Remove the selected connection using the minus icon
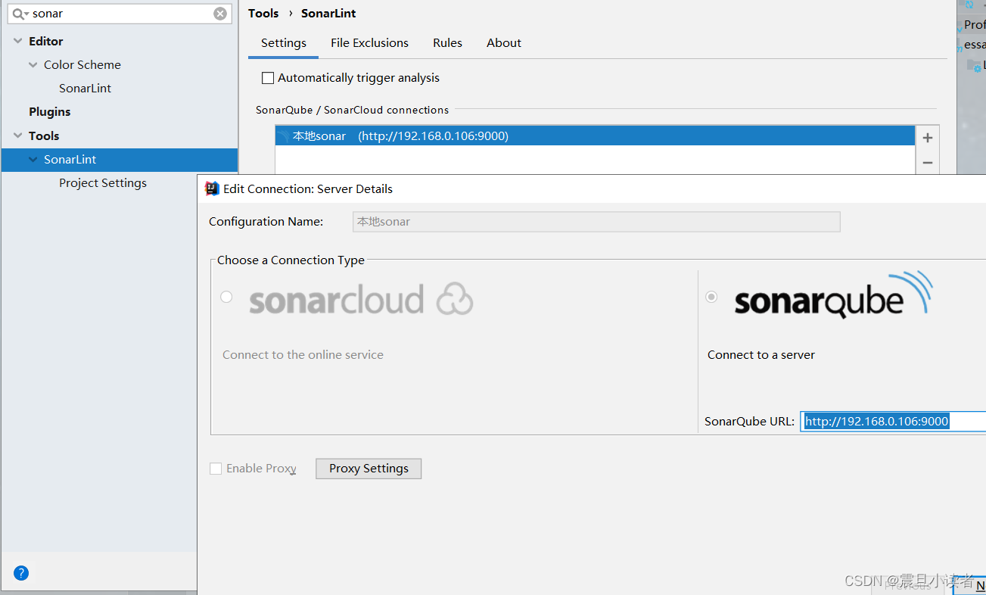Viewport: 986px width, 595px height. click(927, 162)
